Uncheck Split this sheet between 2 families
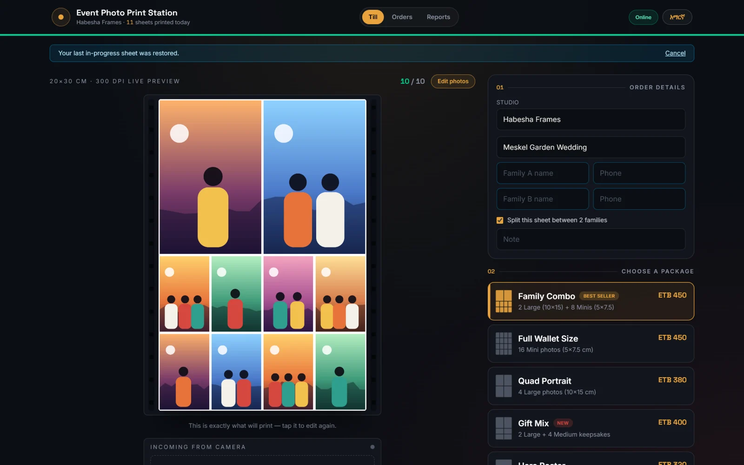 pos(500,220)
